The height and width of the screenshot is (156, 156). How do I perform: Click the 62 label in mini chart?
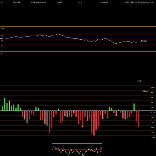coord(101,148)
